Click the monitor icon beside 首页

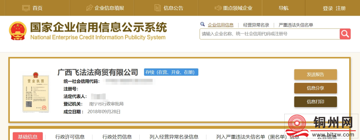(26, 8)
